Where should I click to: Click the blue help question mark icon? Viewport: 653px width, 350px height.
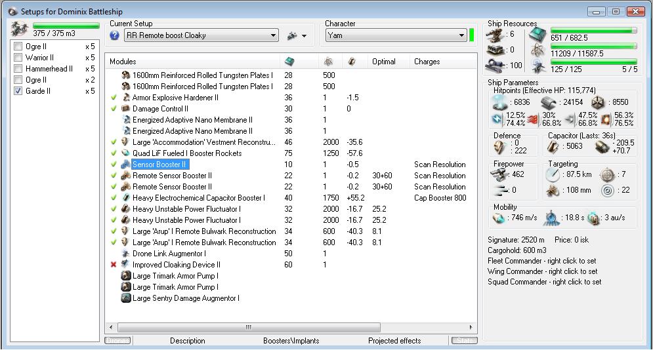point(115,35)
